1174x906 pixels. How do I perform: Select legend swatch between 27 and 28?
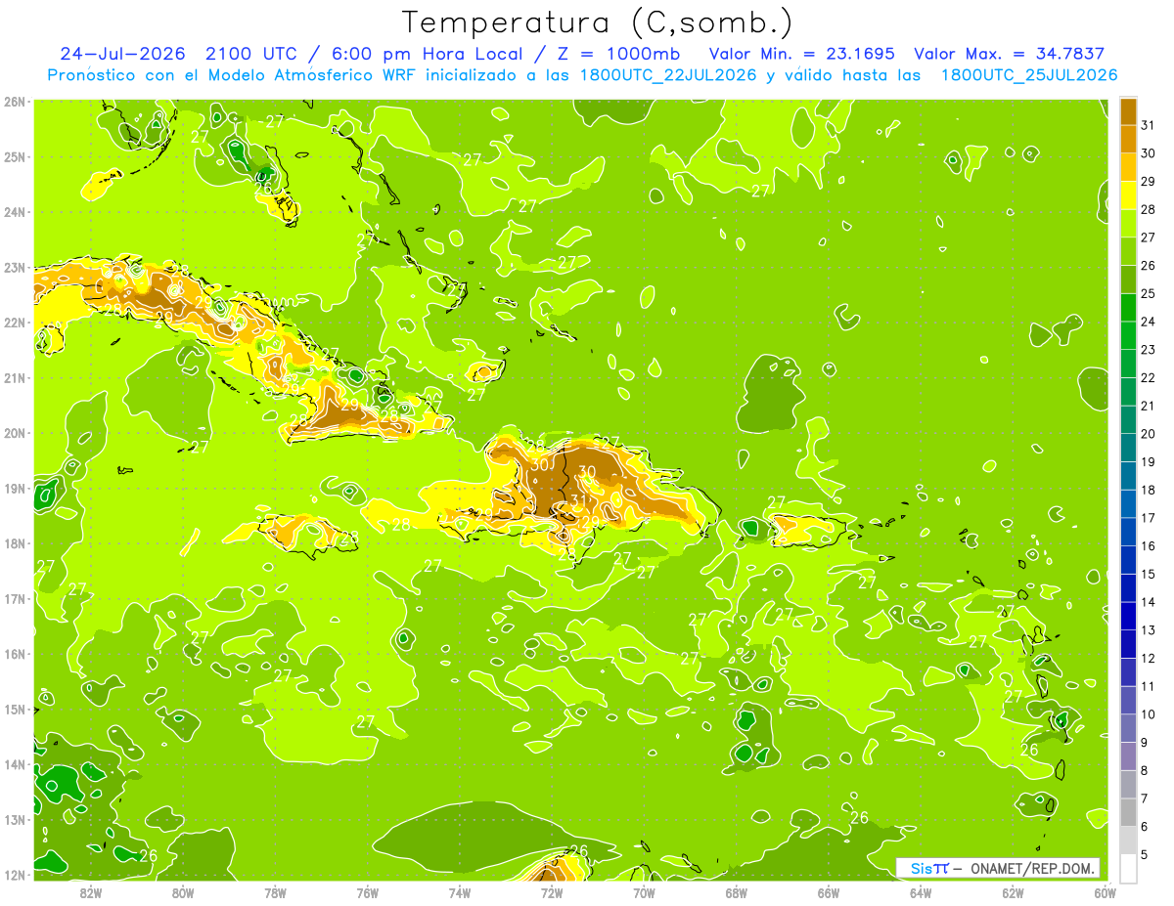coord(1128,223)
